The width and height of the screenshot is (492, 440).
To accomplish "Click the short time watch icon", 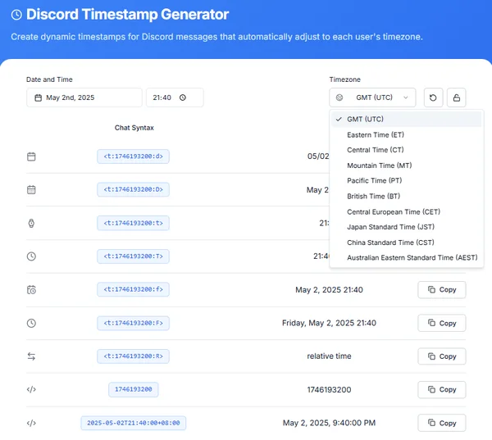I will [x=31, y=224].
